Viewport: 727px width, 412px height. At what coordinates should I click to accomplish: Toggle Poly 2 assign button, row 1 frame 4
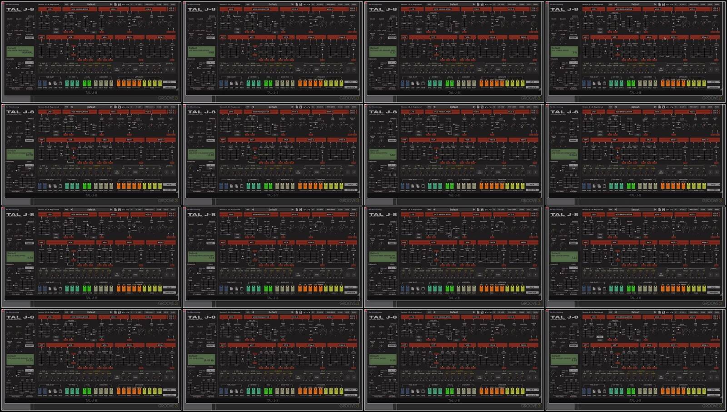point(656,83)
